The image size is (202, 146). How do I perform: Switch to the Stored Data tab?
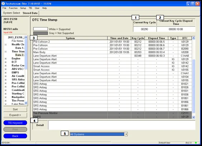[x=30, y=13]
